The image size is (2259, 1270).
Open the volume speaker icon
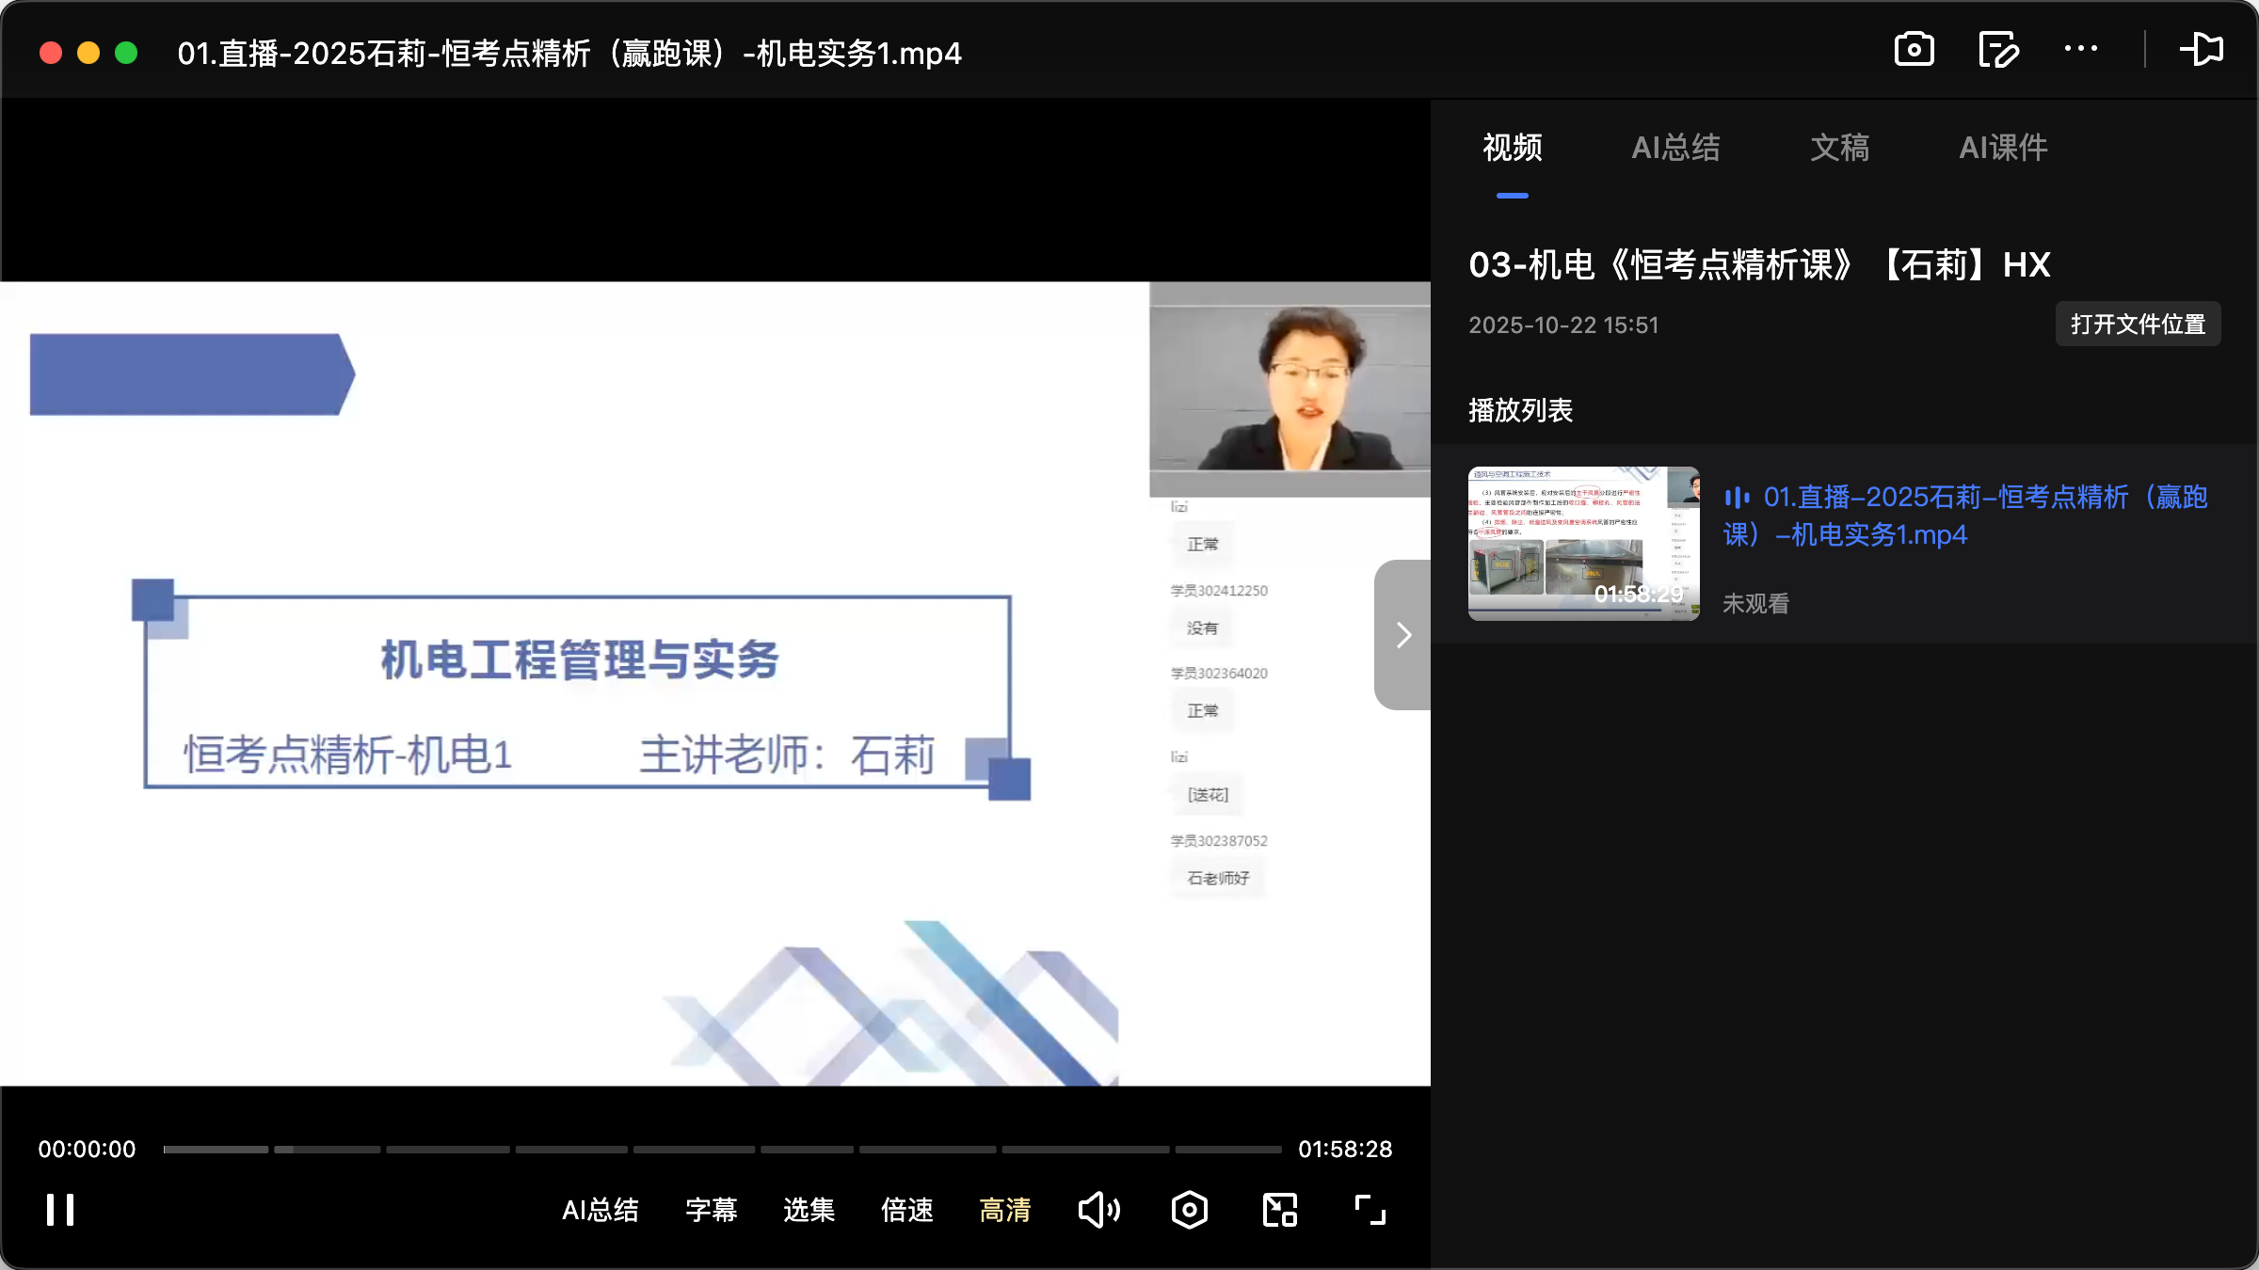tap(1098, 1210)
